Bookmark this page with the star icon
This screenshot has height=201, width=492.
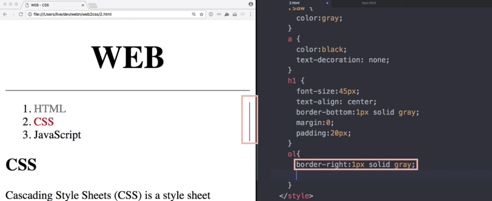tap(201, 14)
